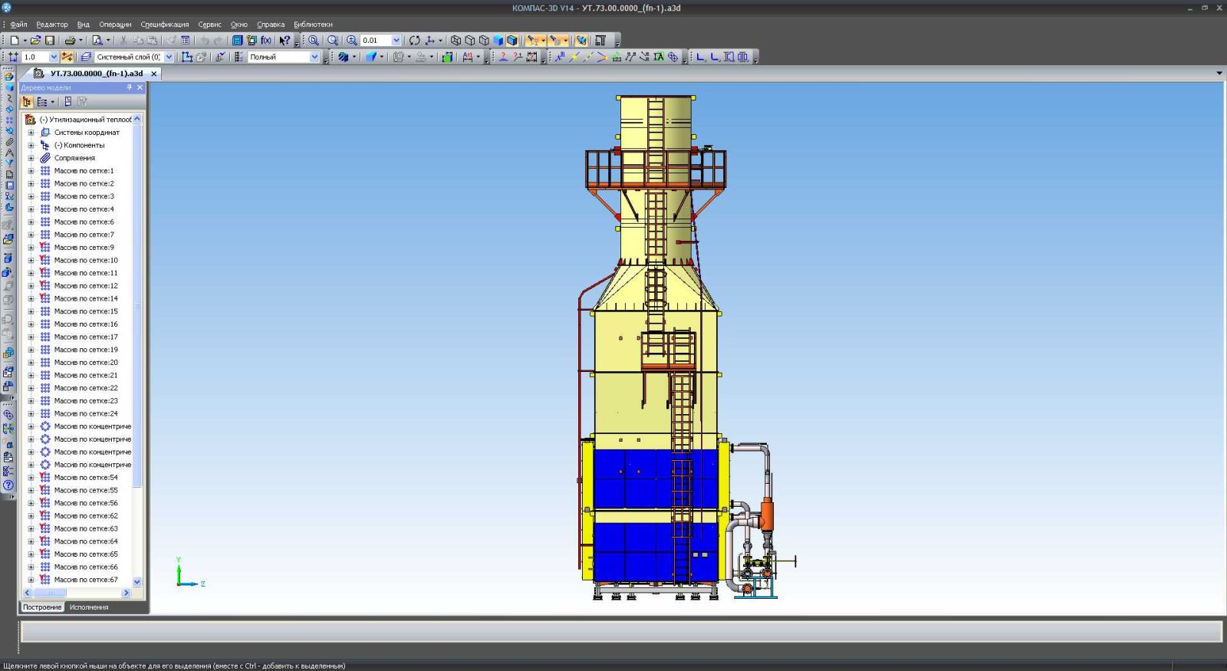Screen dimensions: 1227x671
Task: Open the Библиотеки menu
Action: pyautogui.click(x=313, y=25)
